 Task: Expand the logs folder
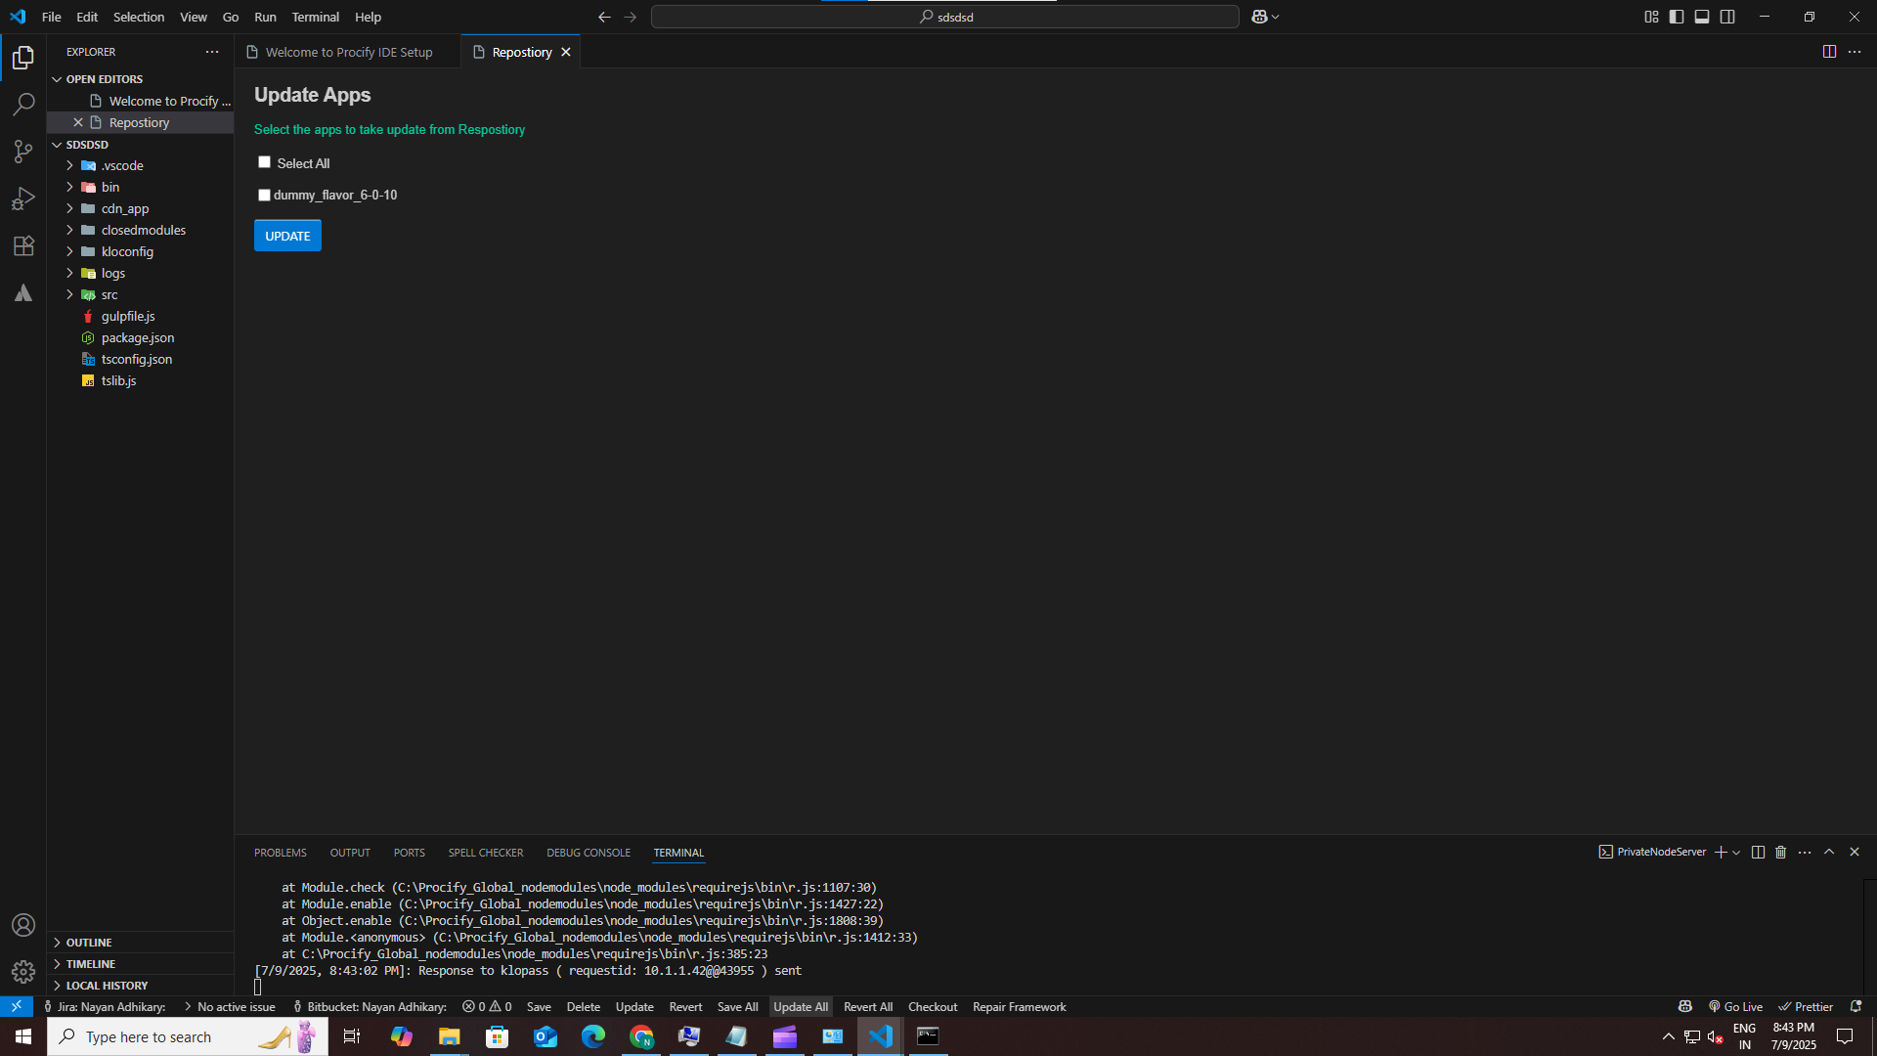click(x=69, y=273)
